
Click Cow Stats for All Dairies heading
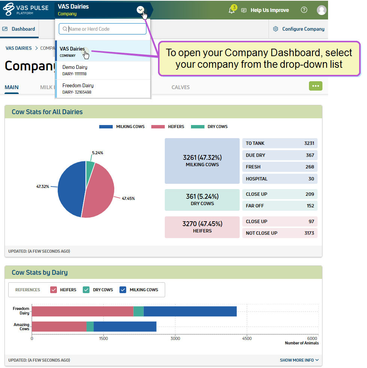click(47, 112)
